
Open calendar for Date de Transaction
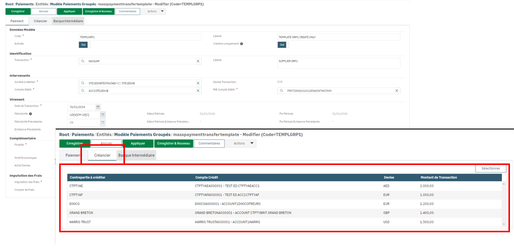click(x=98, y=107)
